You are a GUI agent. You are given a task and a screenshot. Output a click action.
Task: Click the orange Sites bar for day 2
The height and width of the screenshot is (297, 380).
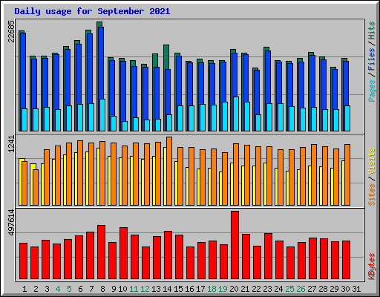point(36,187)
